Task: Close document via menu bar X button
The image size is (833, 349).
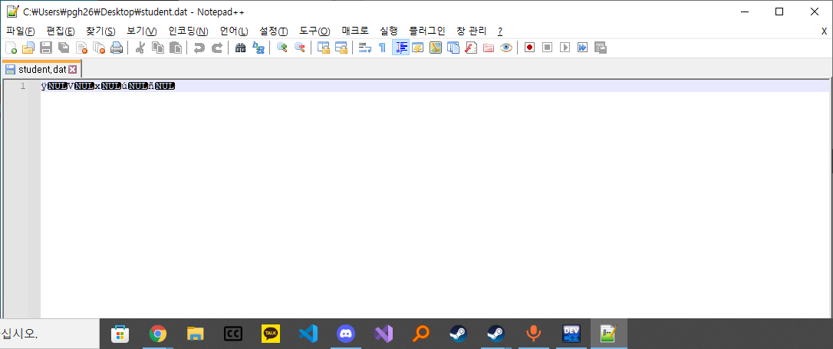Action: click(x=824, y=31)
